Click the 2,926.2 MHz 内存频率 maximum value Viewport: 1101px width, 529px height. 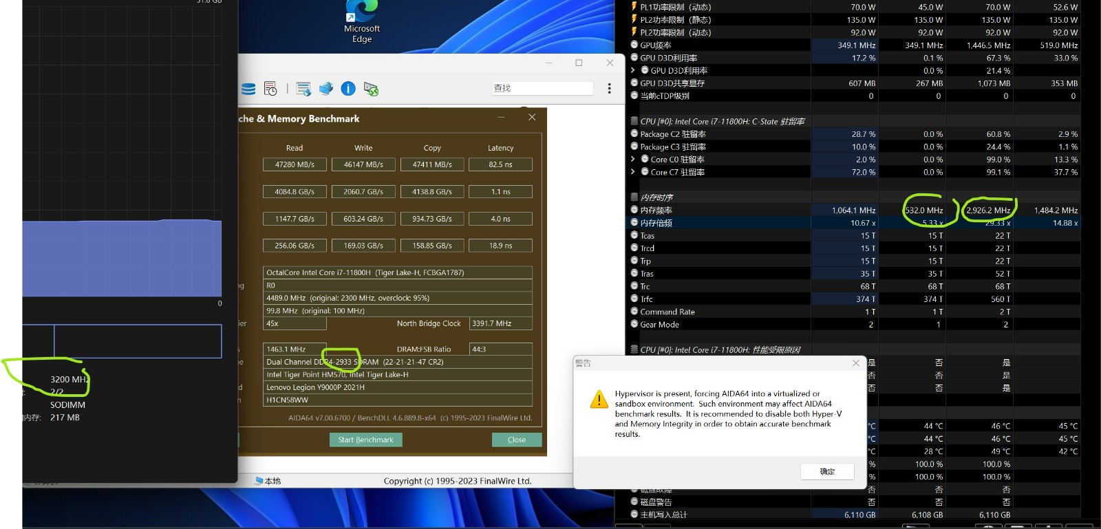click(x=988, y=210)
